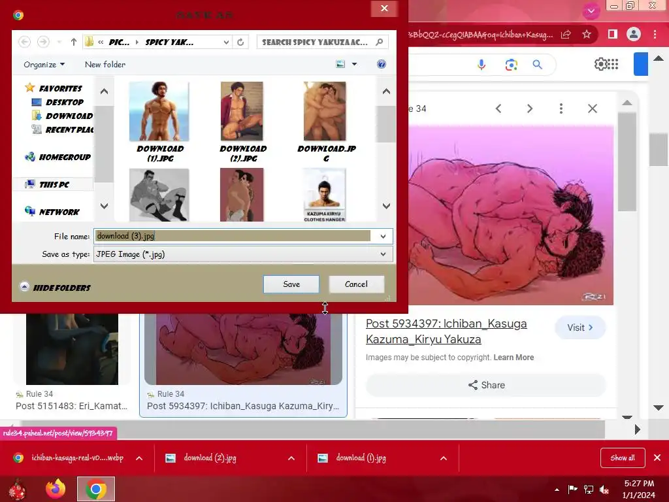
Task: Collapse folders with Hide Folders arrow icon
Action: [x=24, y=286]
